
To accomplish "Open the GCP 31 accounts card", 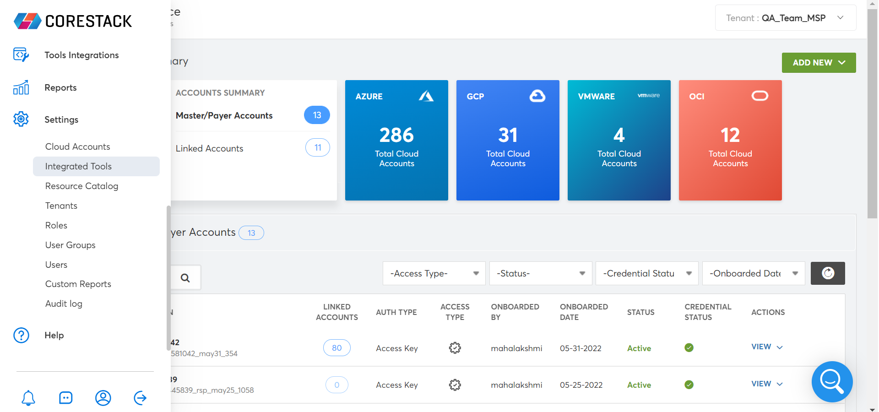I will point(508,140).
